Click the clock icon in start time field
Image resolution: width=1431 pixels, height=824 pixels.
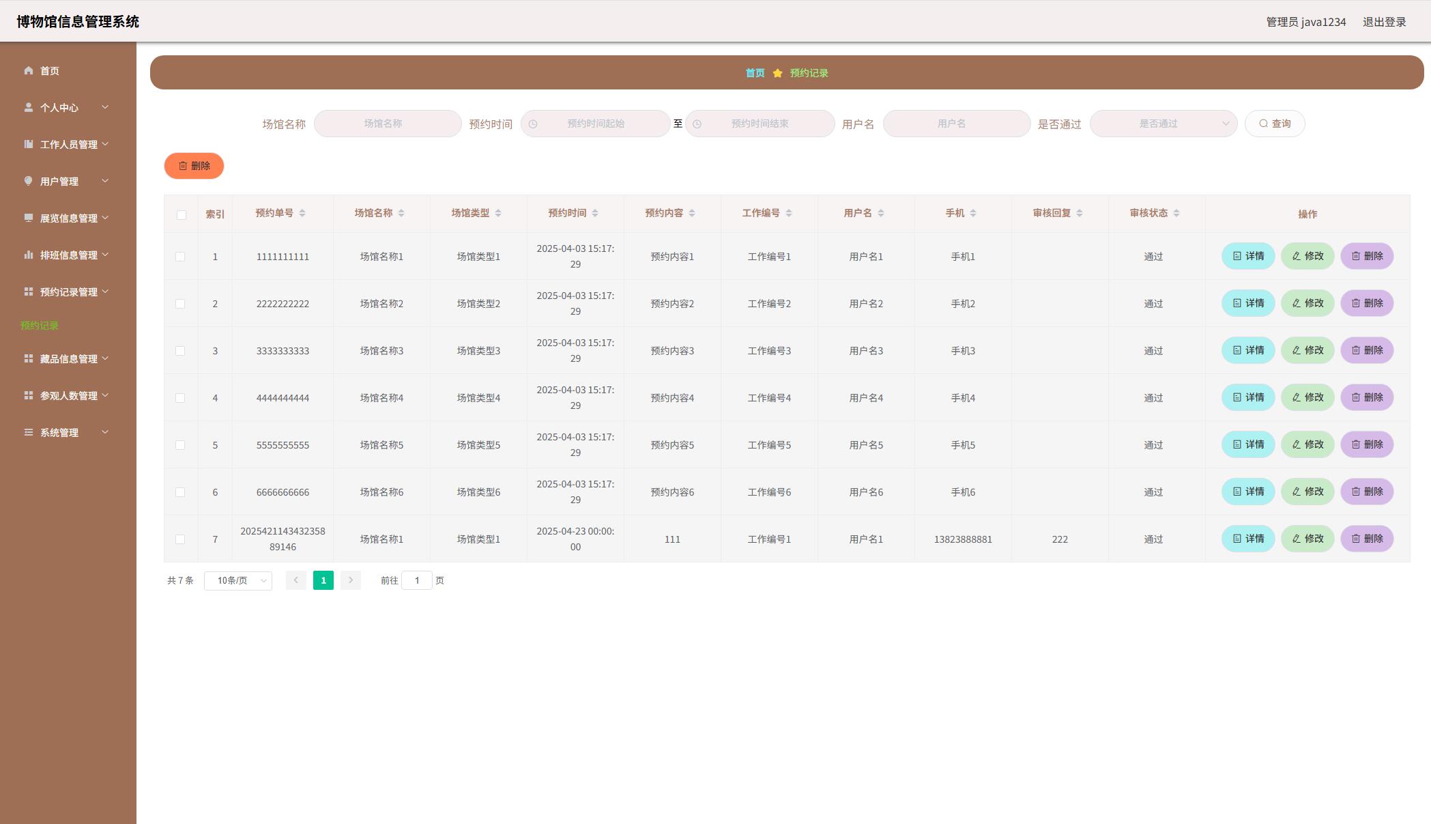533,124
